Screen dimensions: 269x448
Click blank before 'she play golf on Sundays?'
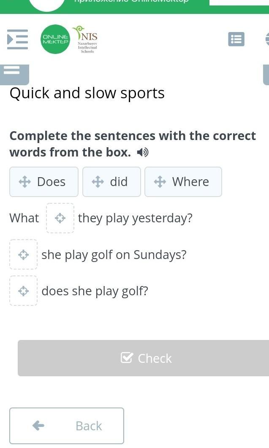pyautogui.click(x=24, y=255)
